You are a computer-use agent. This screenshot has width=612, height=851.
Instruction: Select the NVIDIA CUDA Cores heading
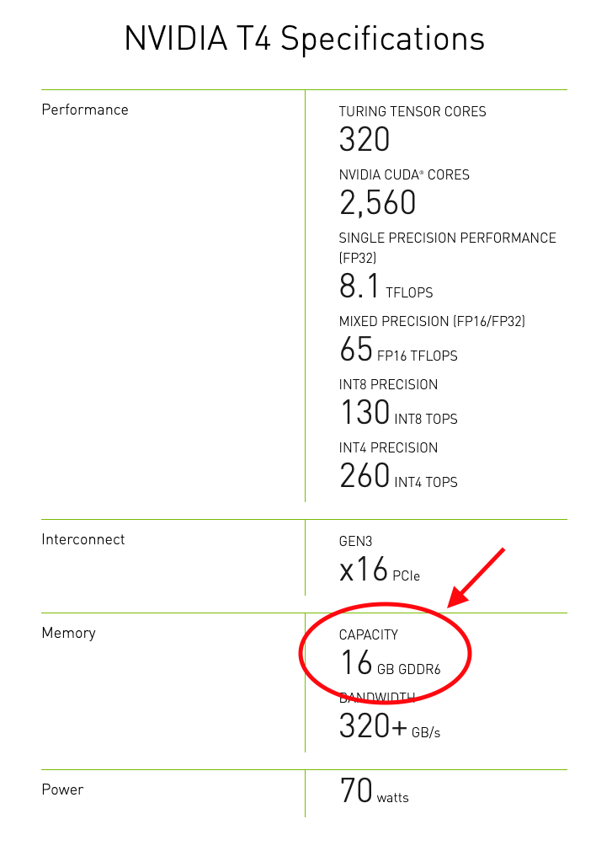404,174
